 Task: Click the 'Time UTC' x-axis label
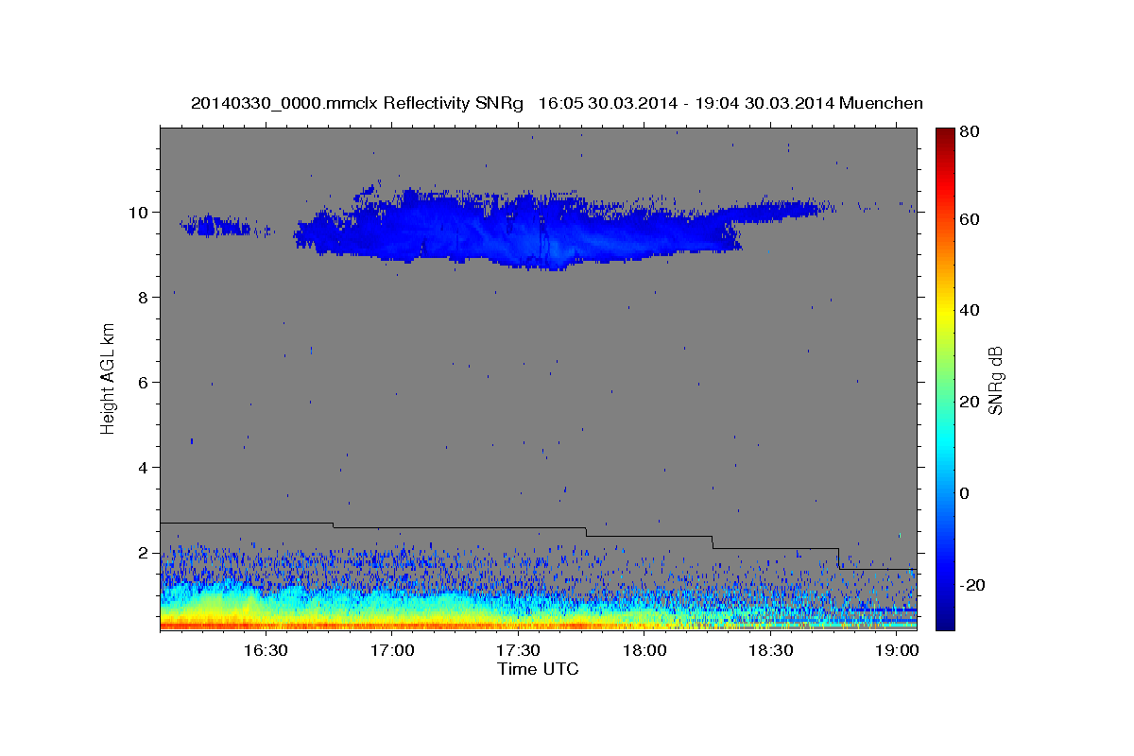point(538,669)
